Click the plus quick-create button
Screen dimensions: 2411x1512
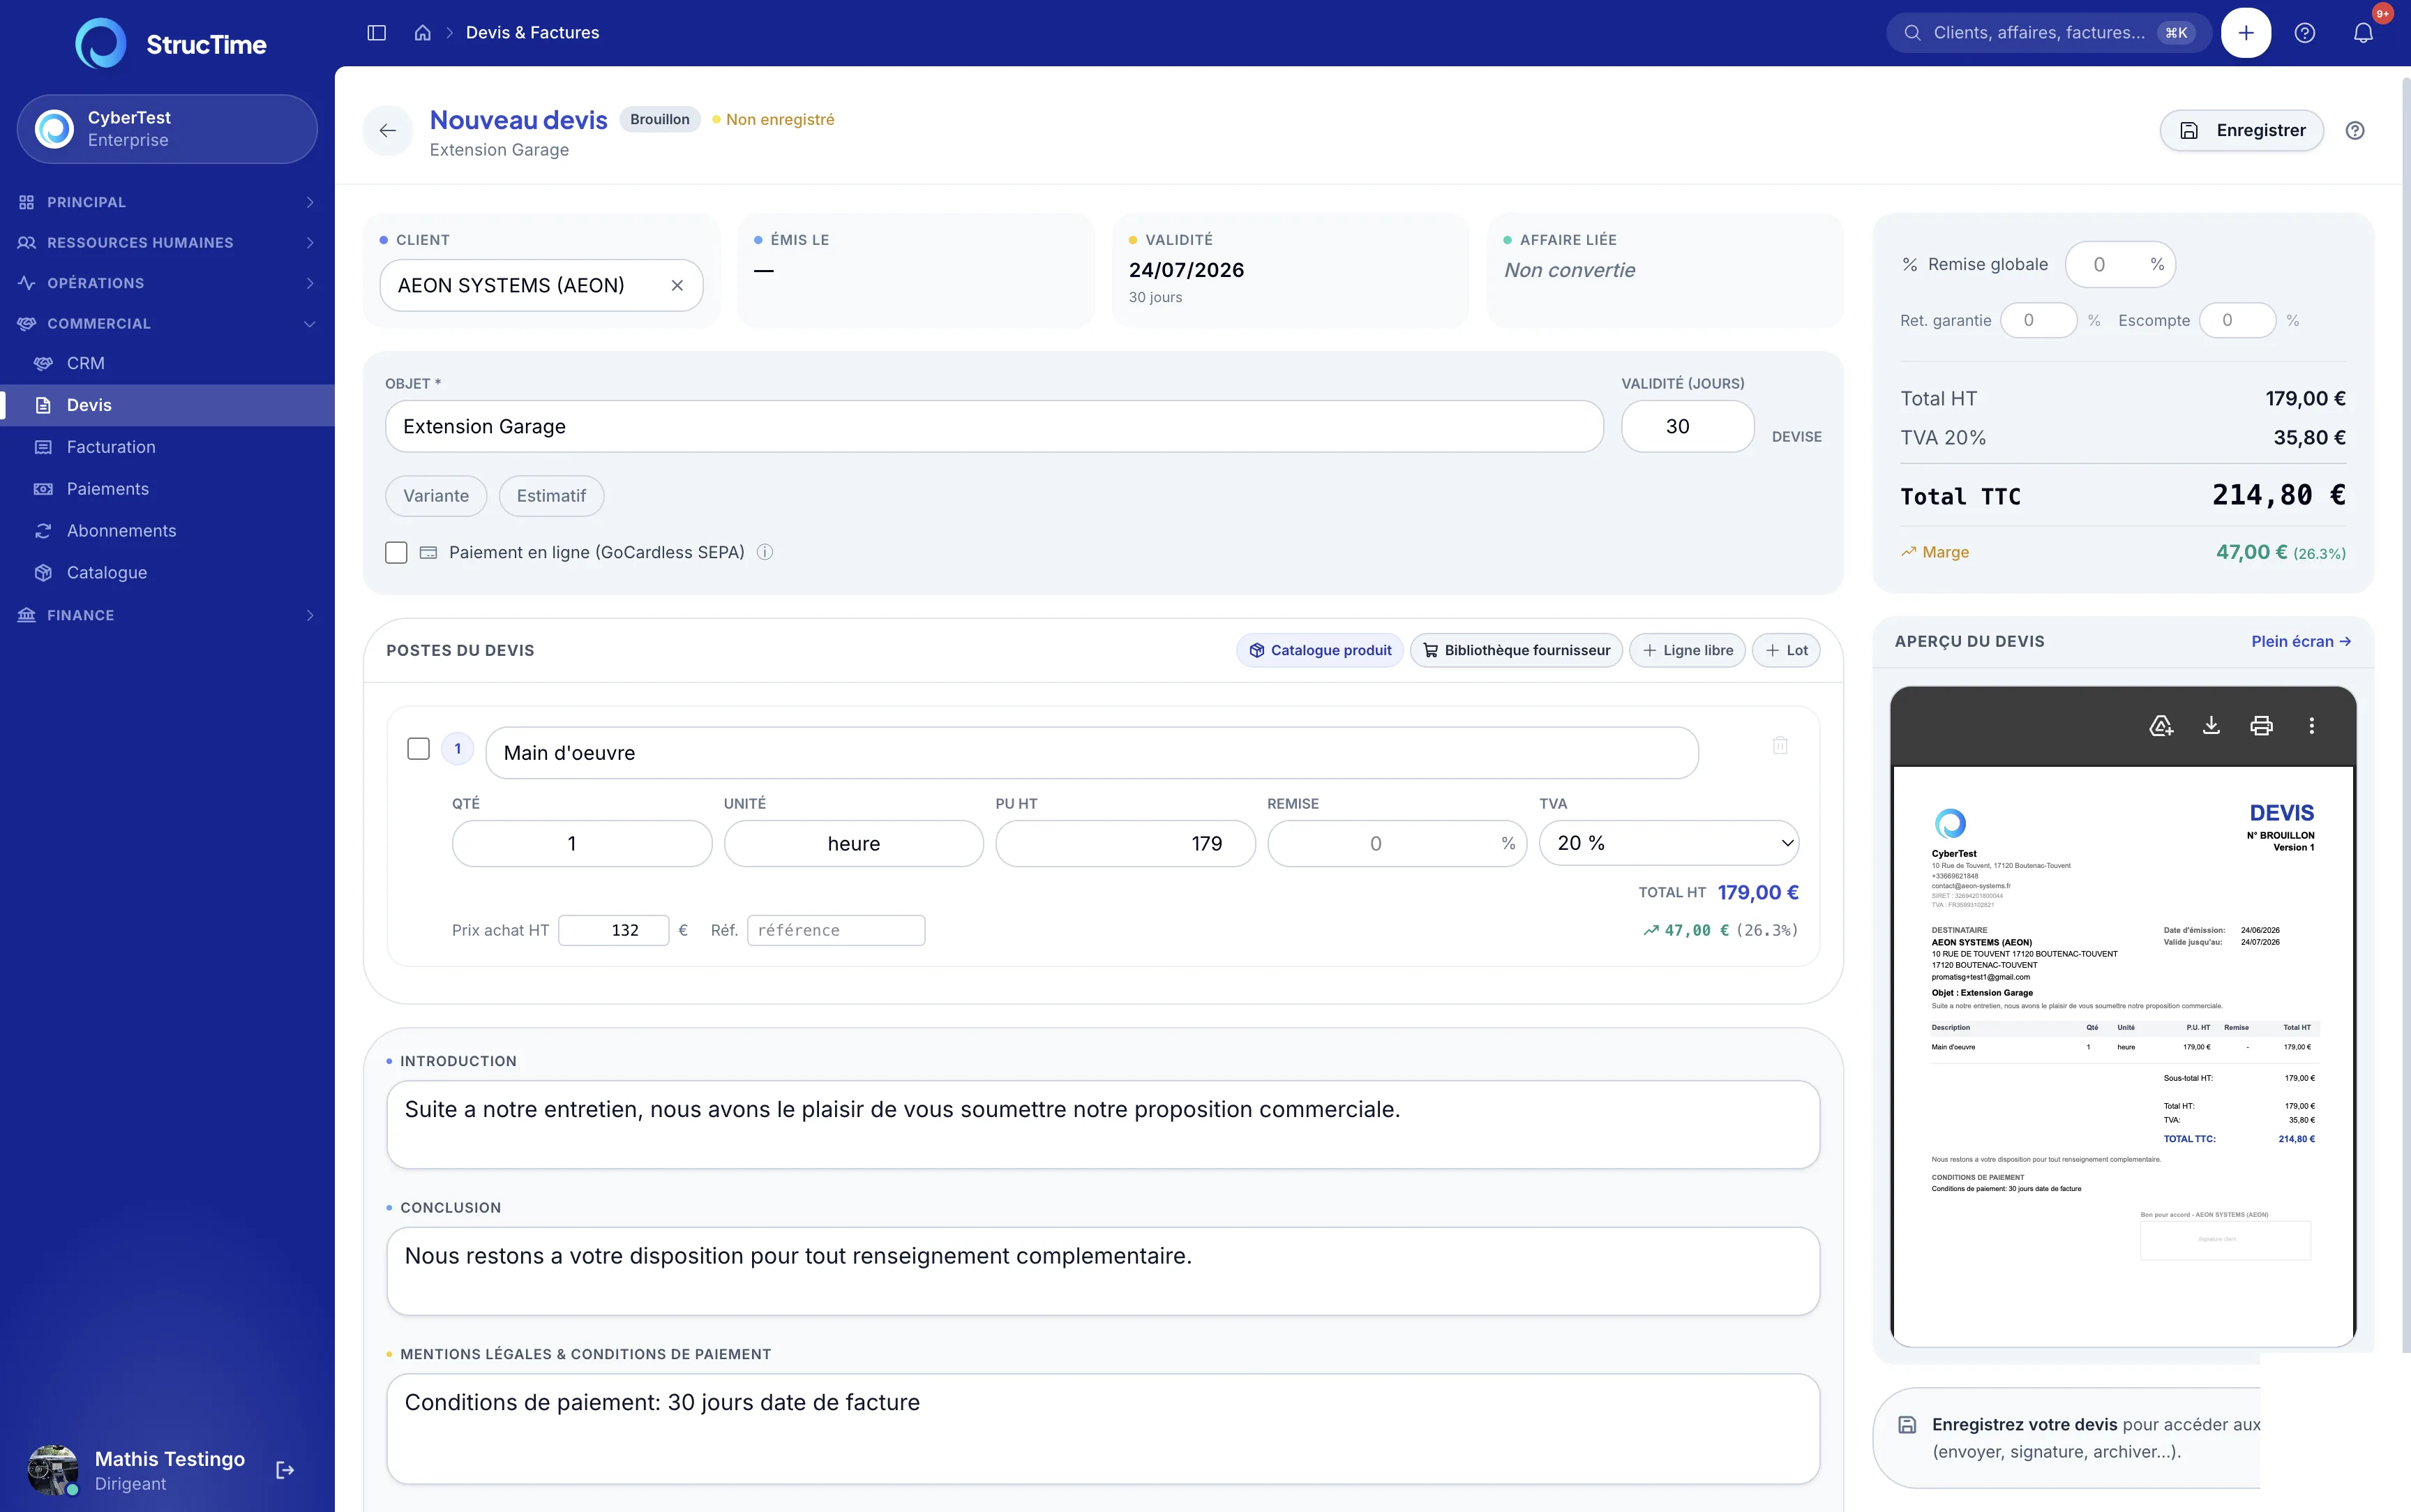click(2245, 33)
